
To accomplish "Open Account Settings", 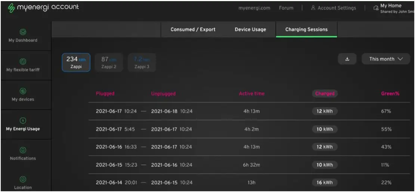I will pyautogui.click(x=333, y=8).
